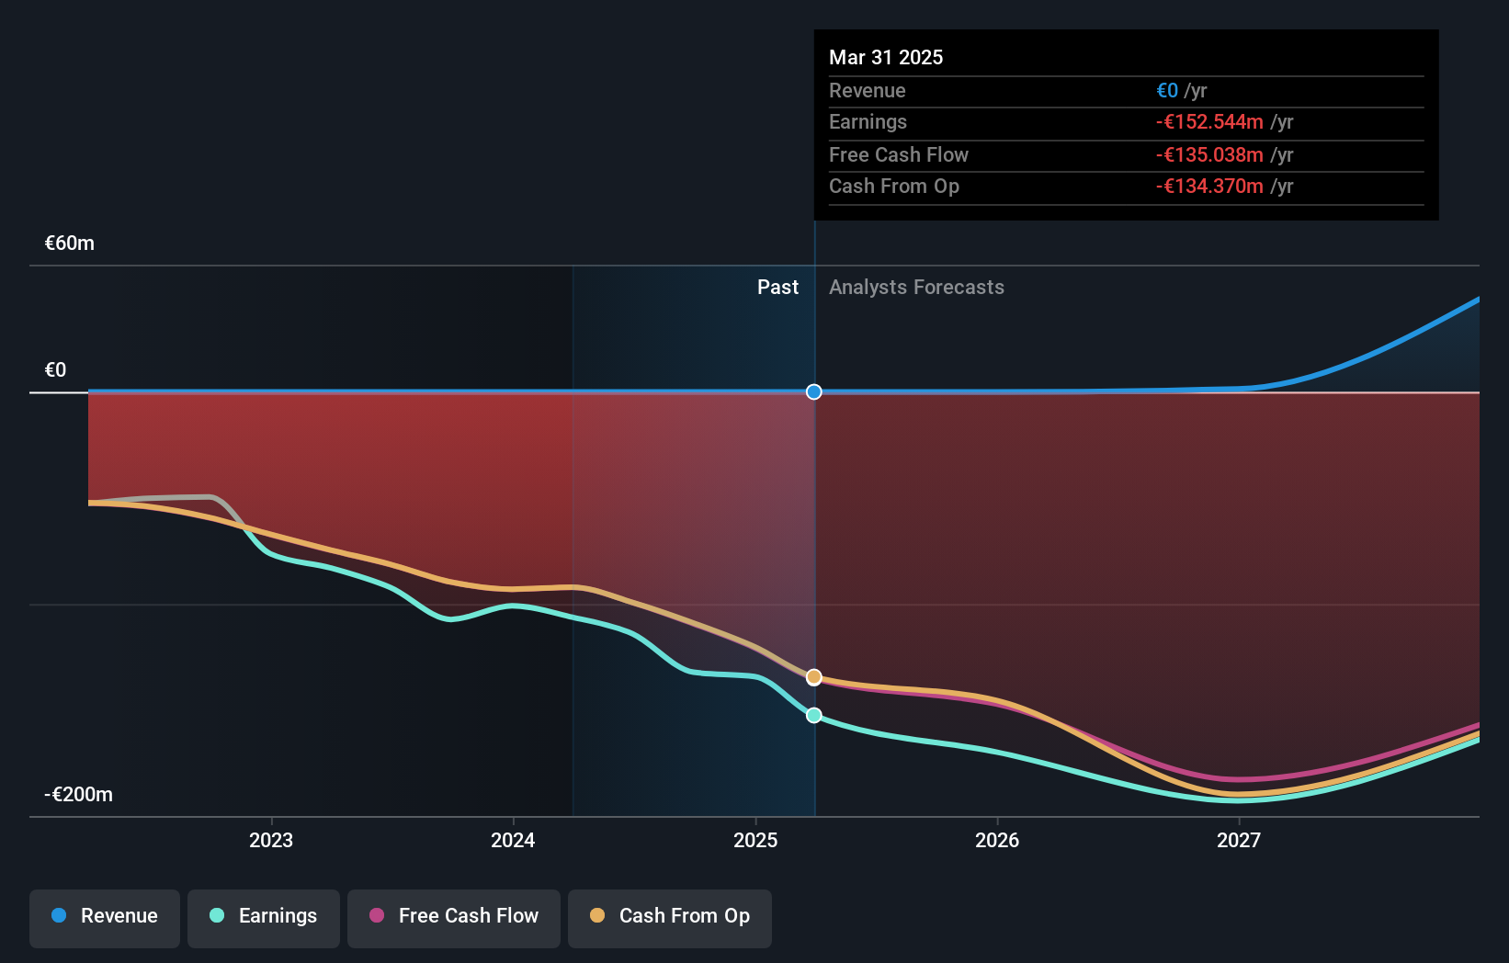Screen dimensions: 1509x963
Task: Toggle the Revenue legend button
Action: pos(105,918)
